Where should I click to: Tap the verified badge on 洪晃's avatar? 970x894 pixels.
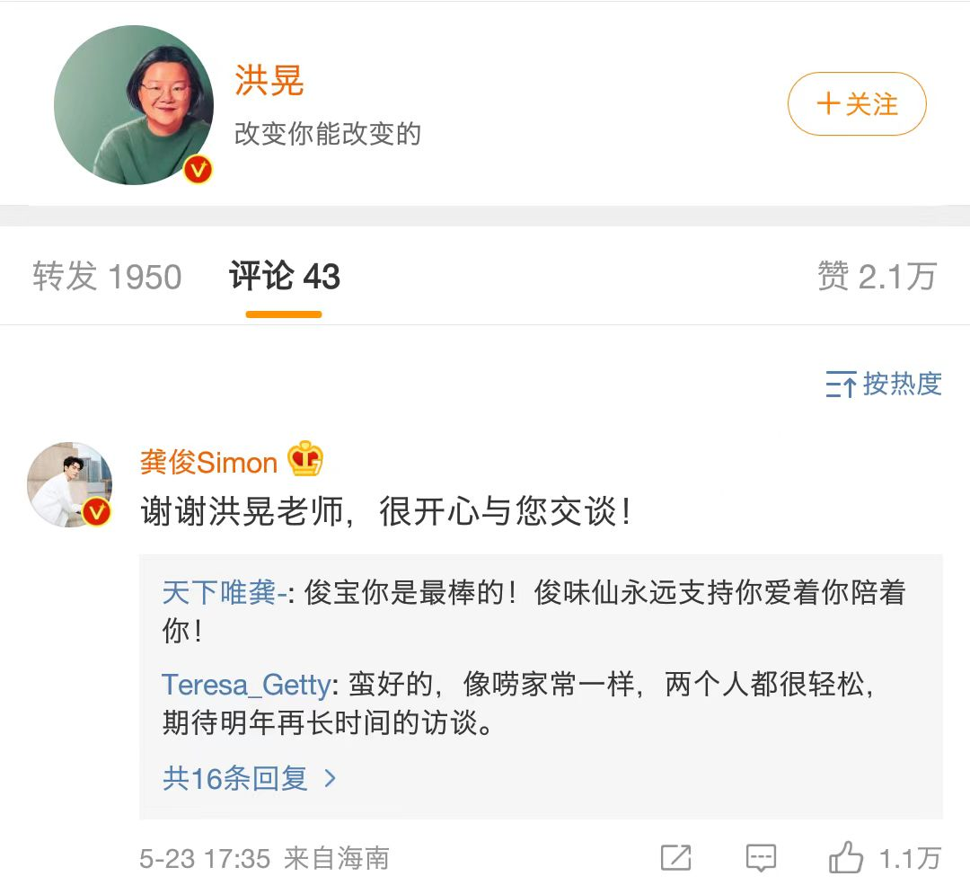pyautogui.click(x=198, y=170)
